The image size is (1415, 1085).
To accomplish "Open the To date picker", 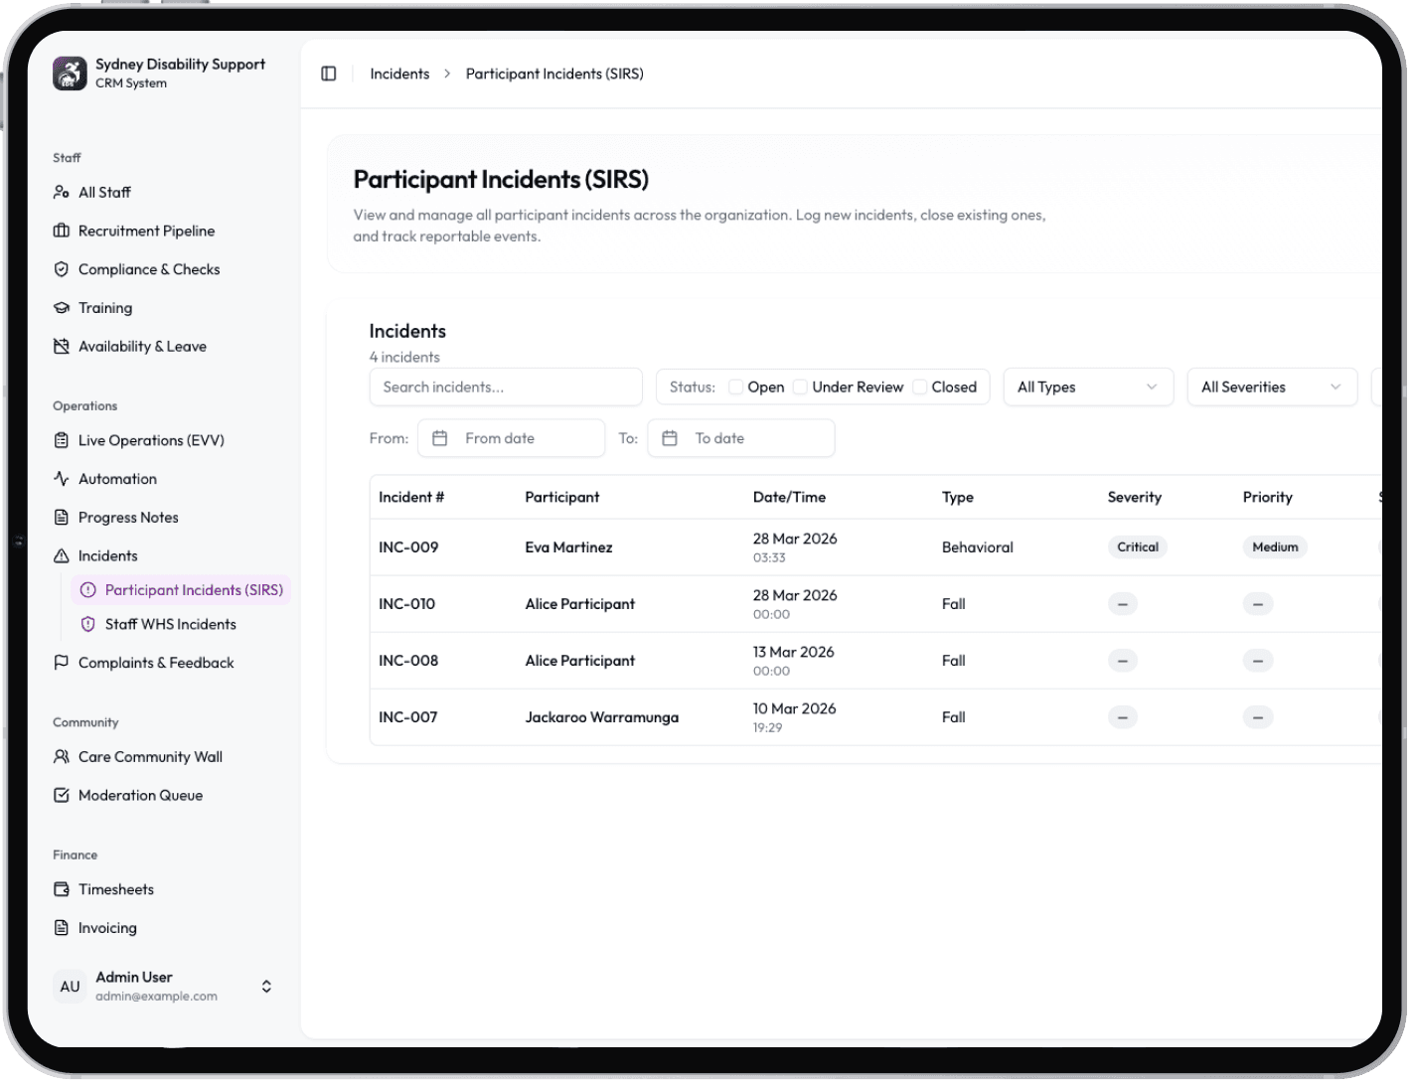I will pos(741,438).
